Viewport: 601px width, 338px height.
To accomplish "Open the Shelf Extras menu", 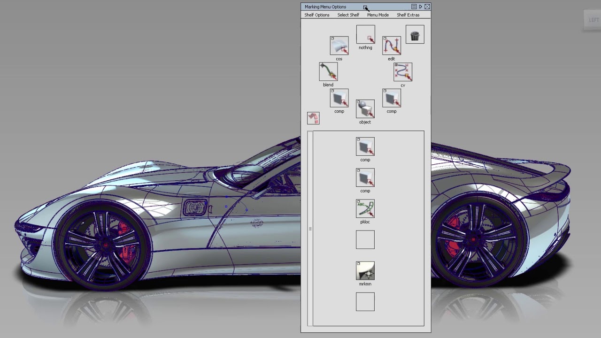I will pos(408,15).
